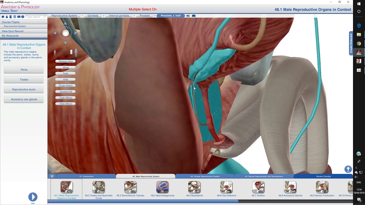Toggle Single Select mode button
This screenshot has width=365, height=205.
tap(66, 85)
